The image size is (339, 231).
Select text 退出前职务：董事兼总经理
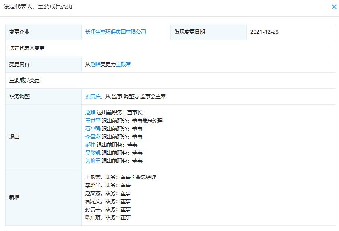(x=132, y=121)
